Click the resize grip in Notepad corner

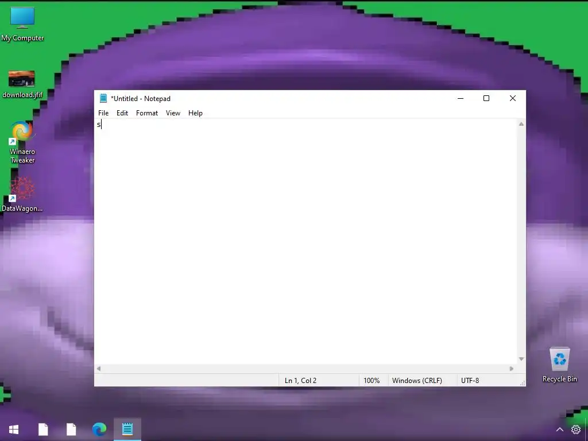(x=523, y=383)
